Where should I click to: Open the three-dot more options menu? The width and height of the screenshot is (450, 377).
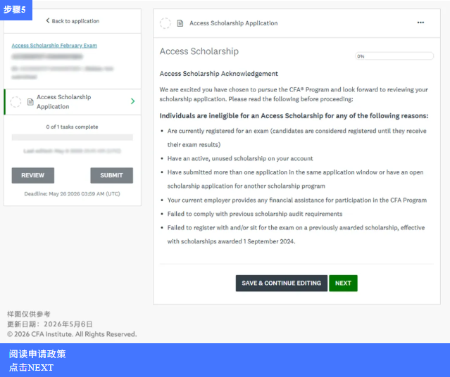tap(420, 23)
